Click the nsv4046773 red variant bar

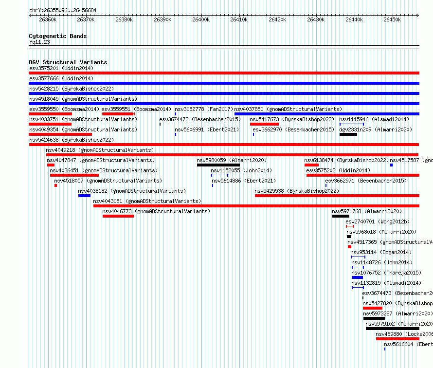(118, 216)
